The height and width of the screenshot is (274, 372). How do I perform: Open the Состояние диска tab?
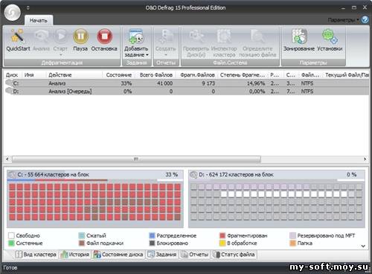point(118,255)
